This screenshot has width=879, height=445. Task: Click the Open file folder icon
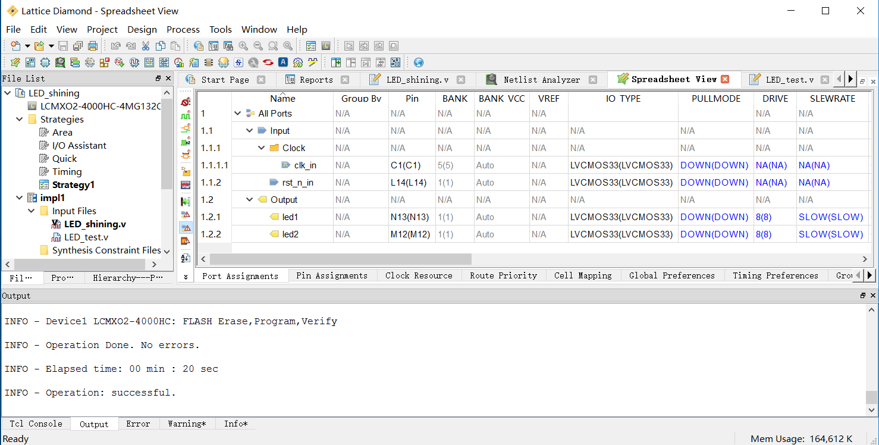pyautogui.click(x=39, y=46)
